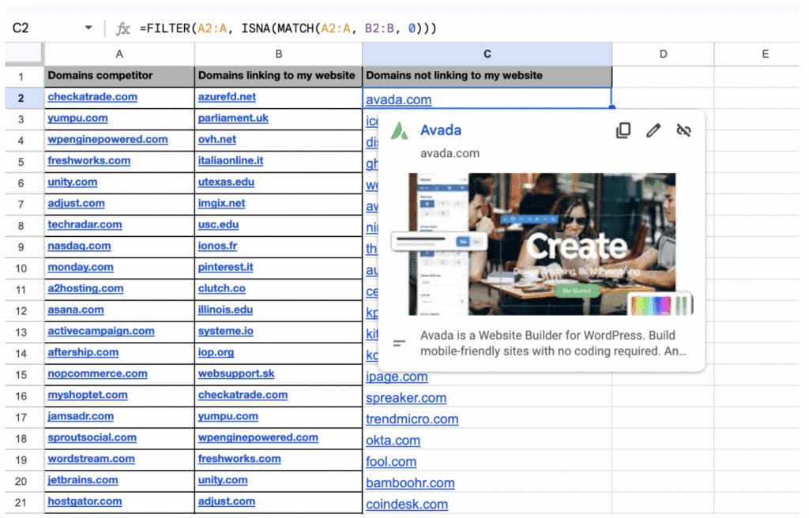Open hostgator.com link
809x518 pixels.
[x=85, y=501]
